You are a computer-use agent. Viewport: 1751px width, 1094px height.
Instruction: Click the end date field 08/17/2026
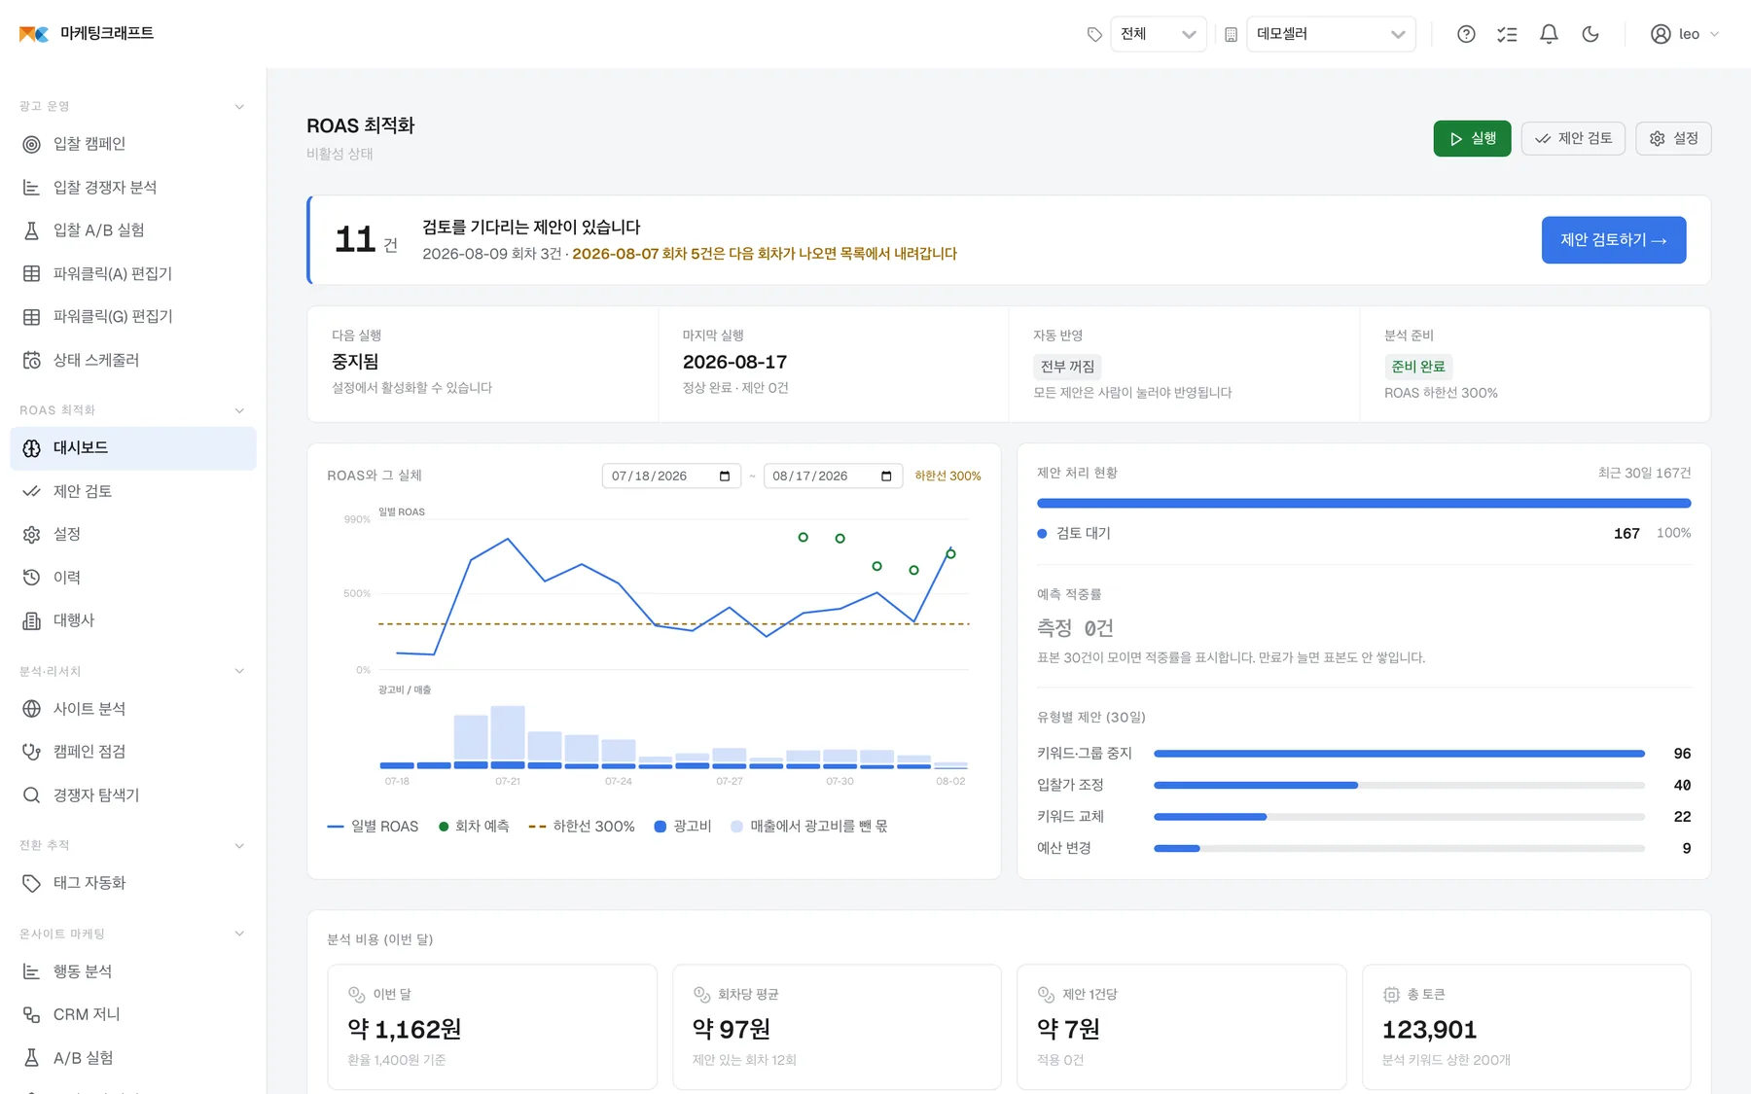[x=833, y=476]
